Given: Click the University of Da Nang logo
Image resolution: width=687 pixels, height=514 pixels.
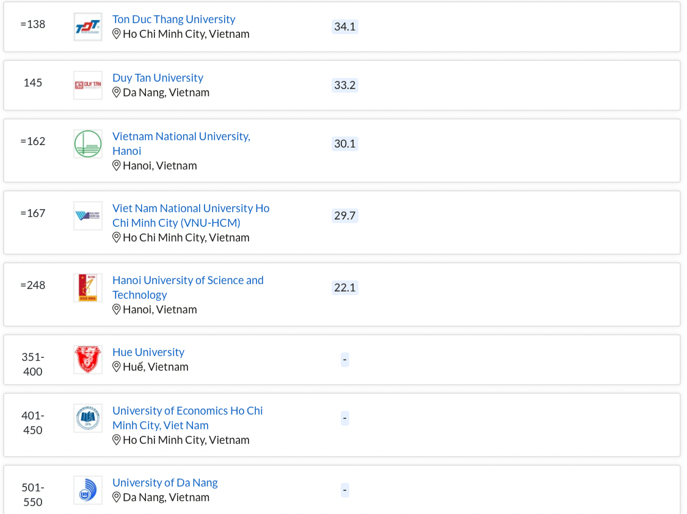Looking at the screenshot, I should pyautogui.click(x=88, y=490).
